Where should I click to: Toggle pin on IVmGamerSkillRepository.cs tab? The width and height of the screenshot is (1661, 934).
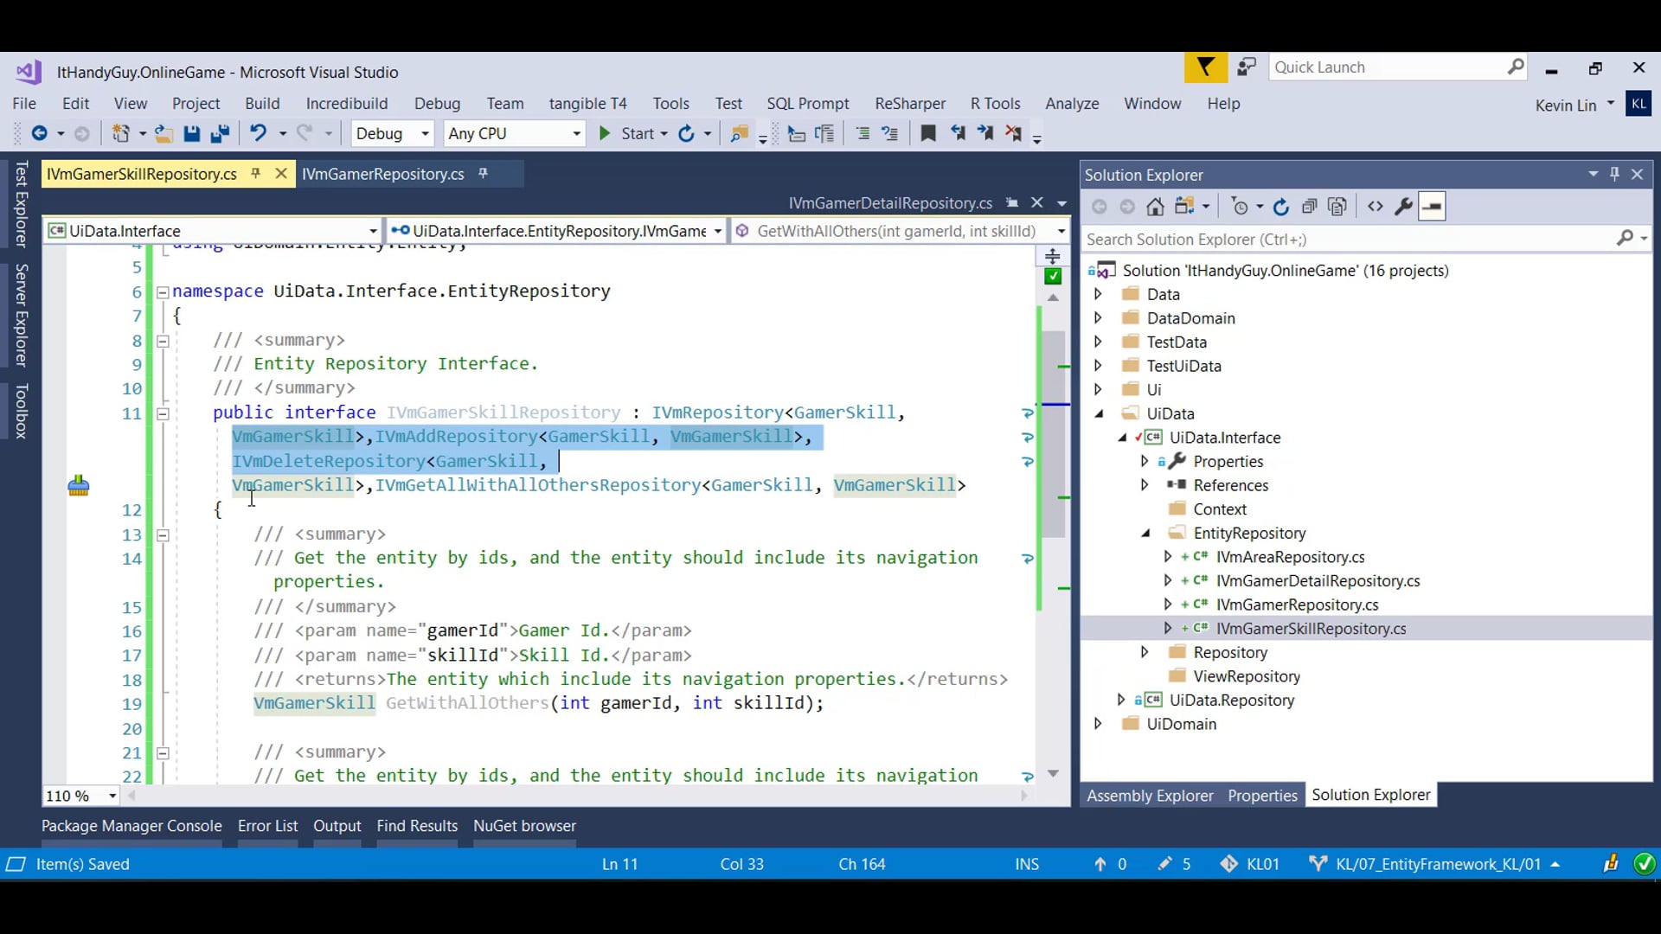click(x=255, y=174)
